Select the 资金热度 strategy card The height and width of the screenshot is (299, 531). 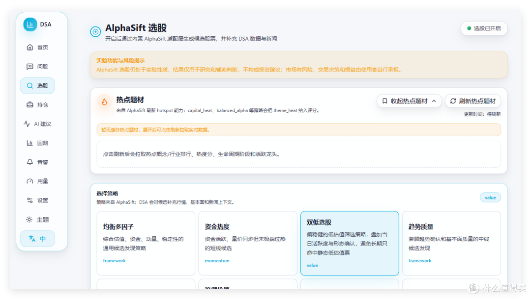point(247,243)
